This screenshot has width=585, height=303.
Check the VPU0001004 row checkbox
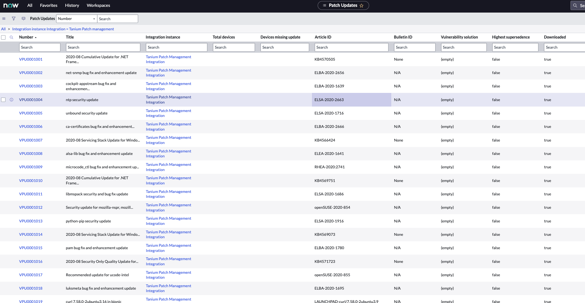tap(3, 100)
